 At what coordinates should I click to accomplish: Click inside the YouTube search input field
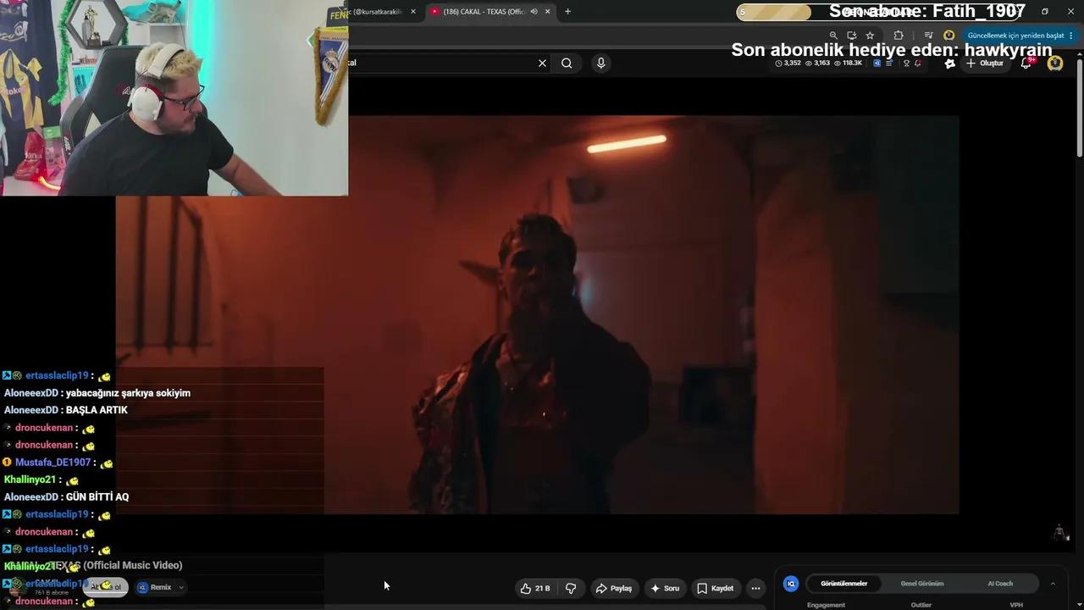click(440, 63)
